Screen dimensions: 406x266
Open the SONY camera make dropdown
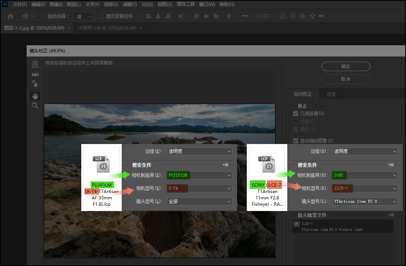click(365, 175)
